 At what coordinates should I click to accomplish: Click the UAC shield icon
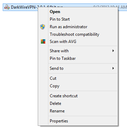click(x=43, y=27)
